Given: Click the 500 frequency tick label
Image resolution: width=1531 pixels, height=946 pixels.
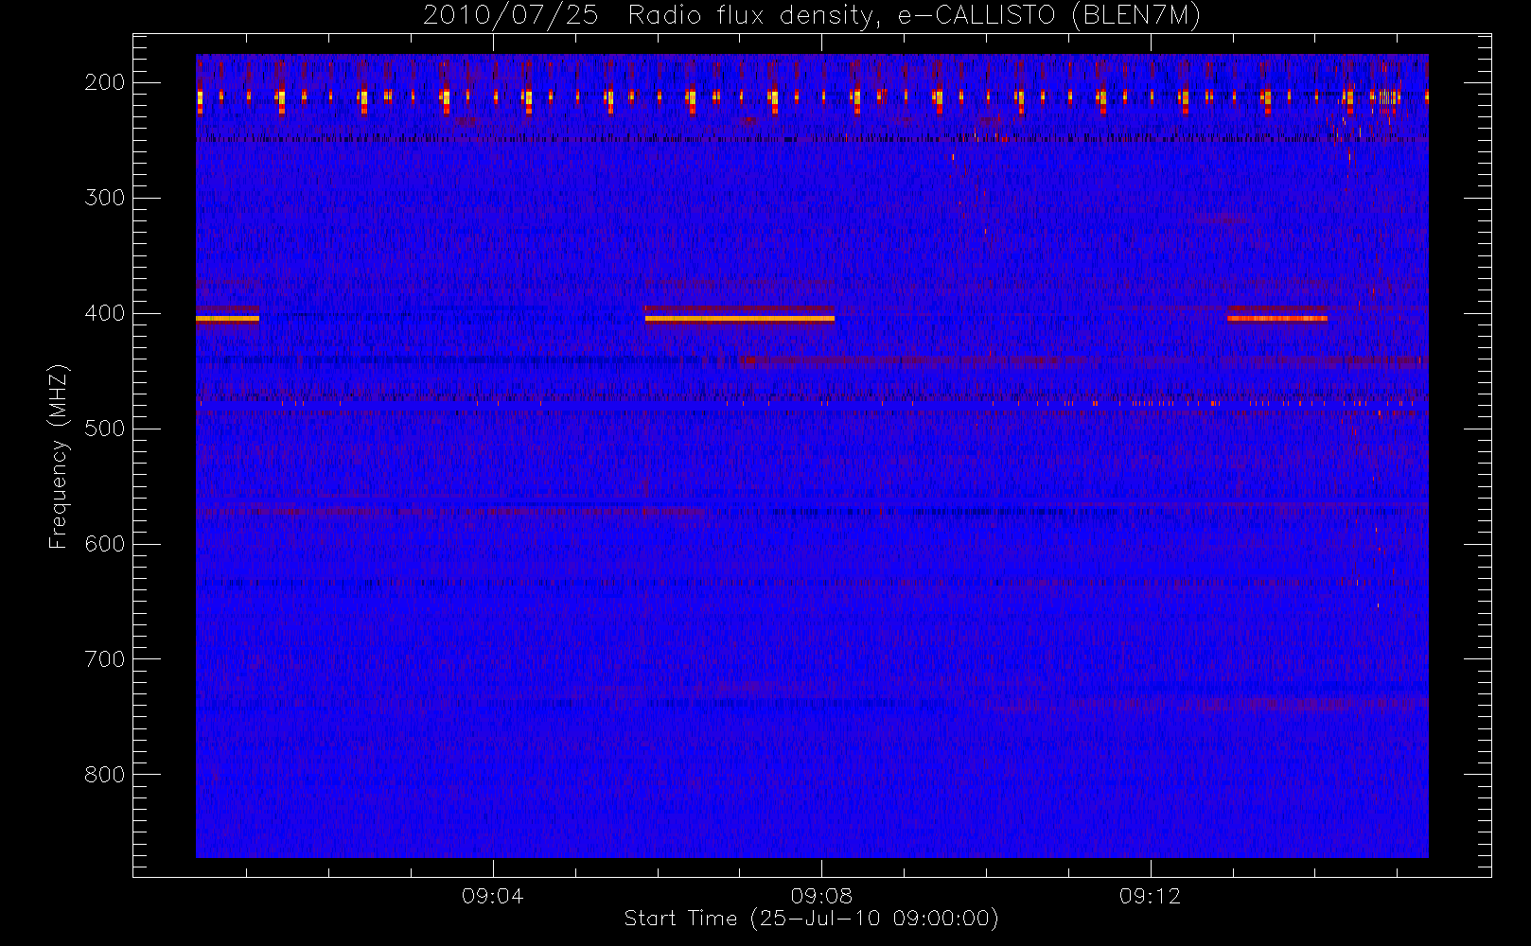Looking at the screenshot, I should (105, 429).
